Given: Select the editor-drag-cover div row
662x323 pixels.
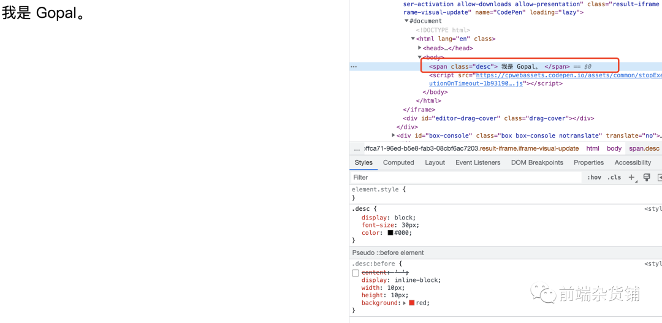Looking at the screenshot, I should [498, 118].
